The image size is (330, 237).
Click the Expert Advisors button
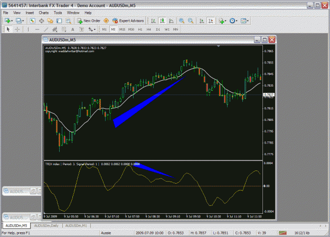(x=128, y=21)
